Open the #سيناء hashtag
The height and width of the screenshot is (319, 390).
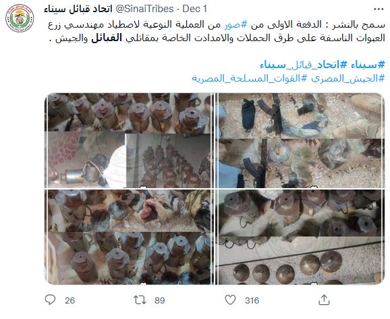tap(368, 65)
